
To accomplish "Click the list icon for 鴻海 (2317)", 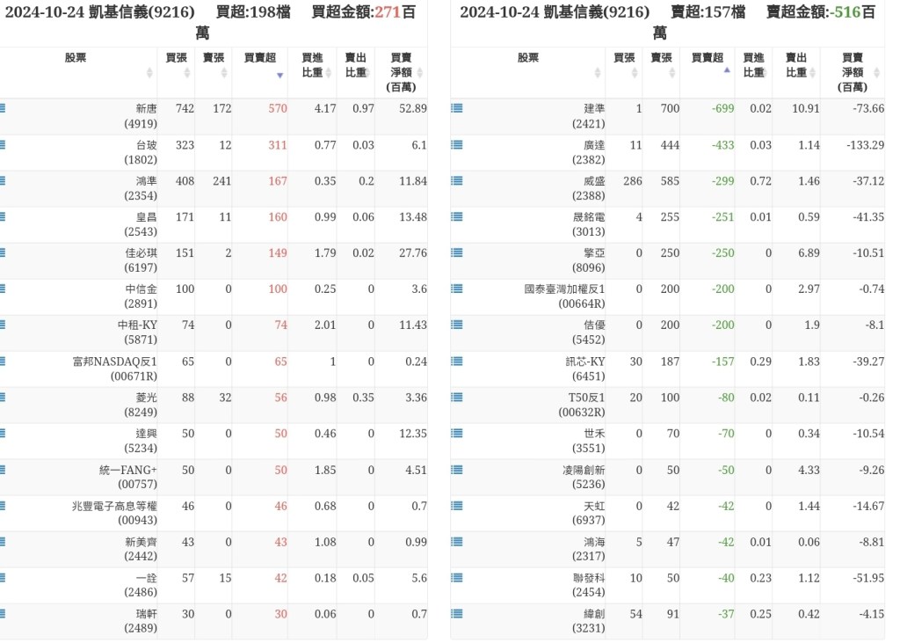I will (457, 541).
